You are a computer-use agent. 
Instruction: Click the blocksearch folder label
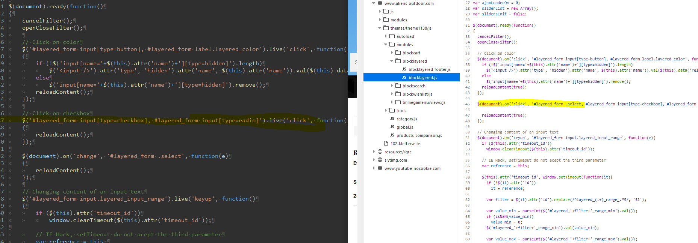(414, 86)
